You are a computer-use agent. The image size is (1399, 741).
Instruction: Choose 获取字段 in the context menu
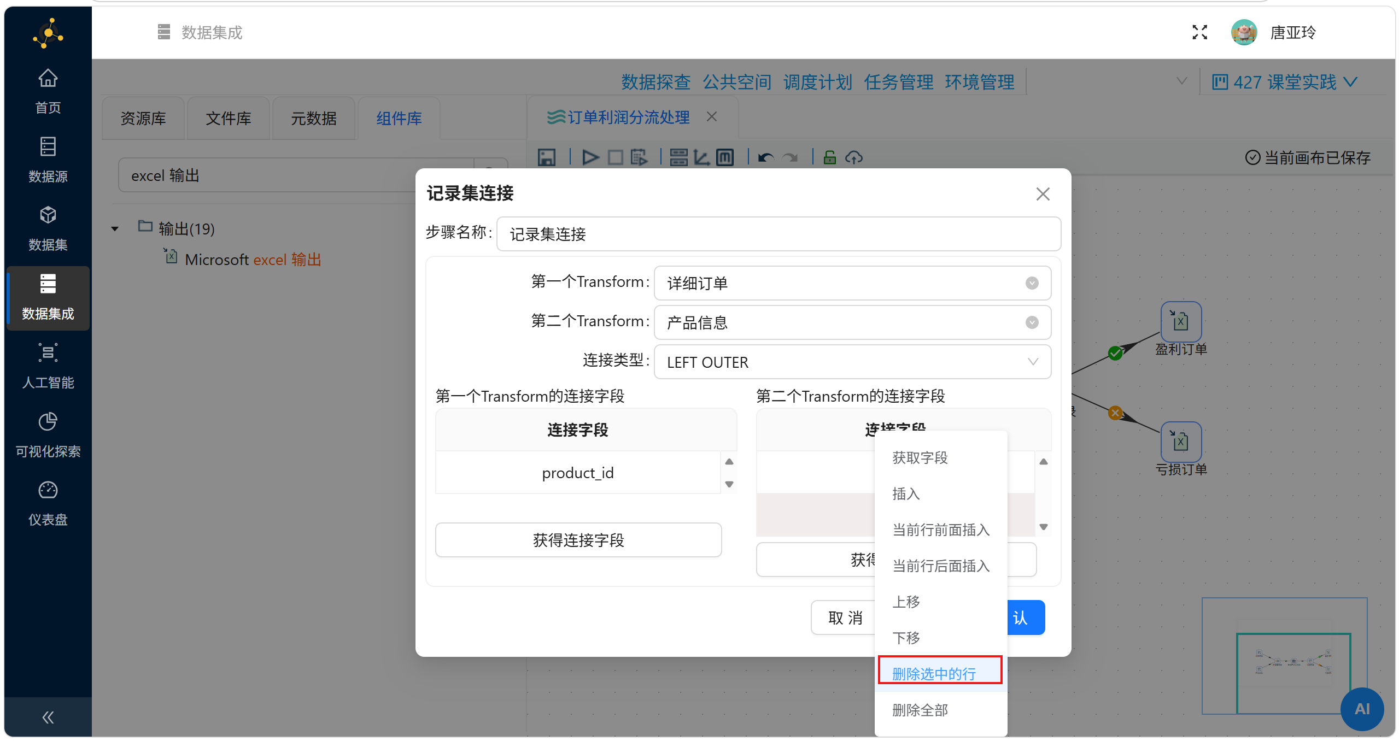coord(920,457)
